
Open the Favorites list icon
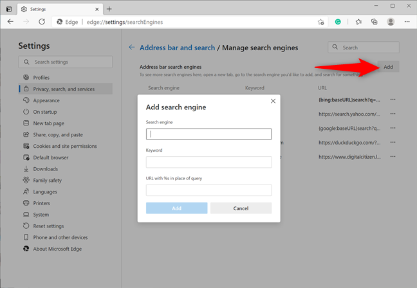pos(358,22)
